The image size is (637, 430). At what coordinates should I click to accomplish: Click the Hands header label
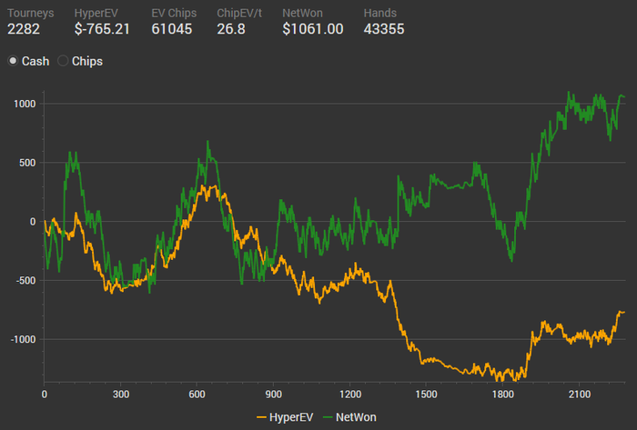[x=379, y=13]
